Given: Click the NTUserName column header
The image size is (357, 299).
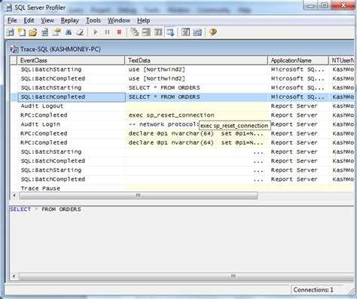Looking at the screenshot, I should pyautogui.click(x=342, y=60).
